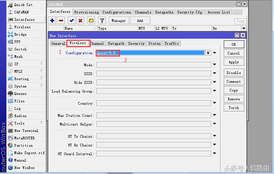Expand the SSID field arrow
The height and width of the screenshot is (174, 274).
click(215, 73)
